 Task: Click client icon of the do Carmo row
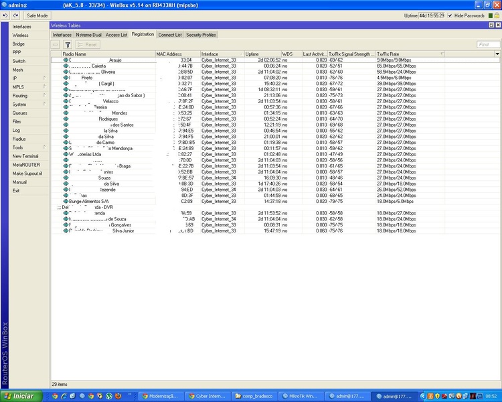coord(66,142)
